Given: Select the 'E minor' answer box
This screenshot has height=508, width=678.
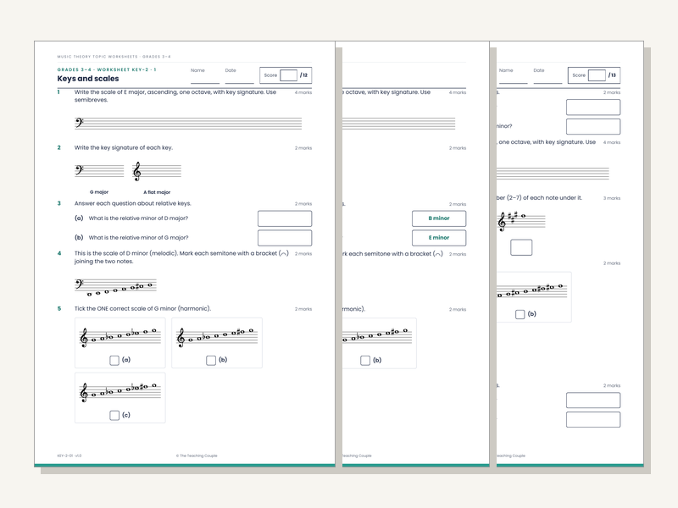Looking at the screenshot, I should click(x=439, y=238).
